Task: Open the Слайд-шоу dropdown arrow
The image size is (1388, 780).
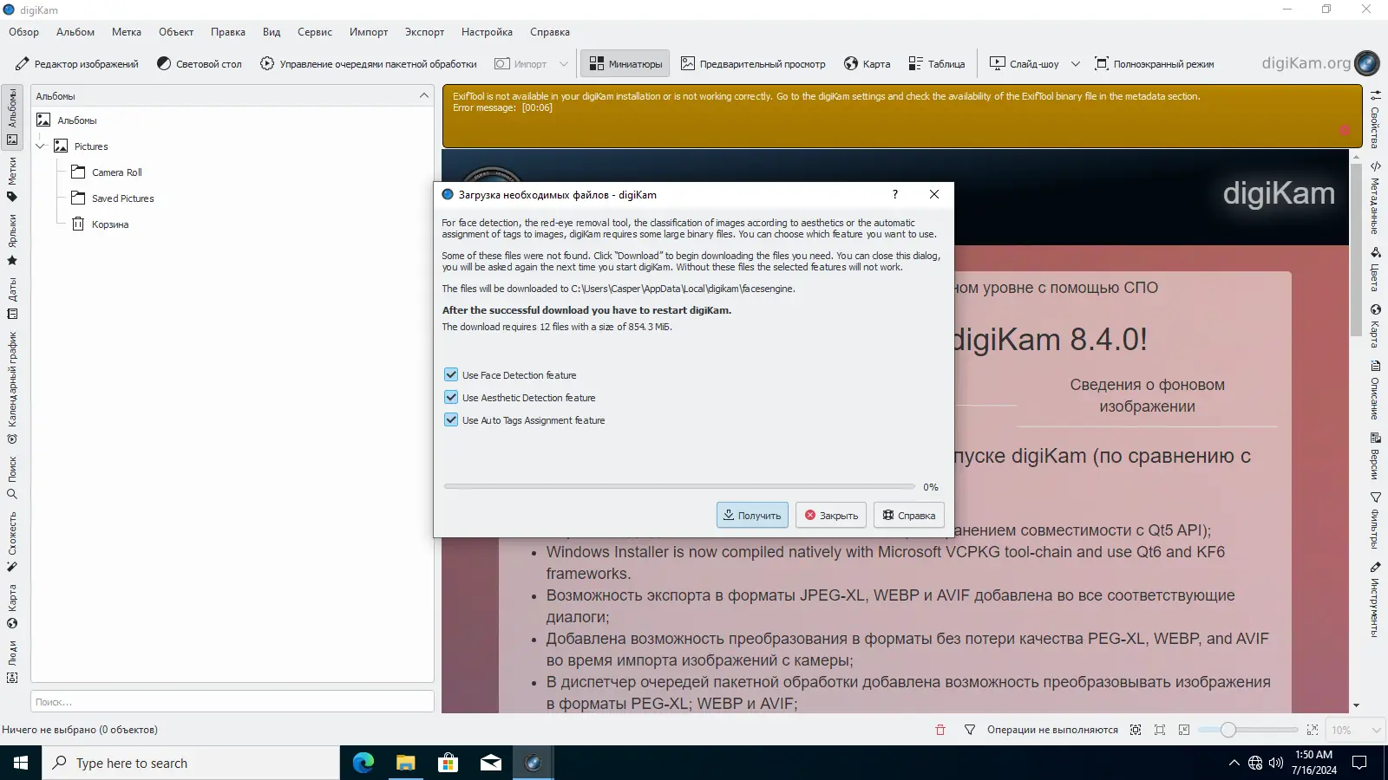Action: [x=1076, y=64]
